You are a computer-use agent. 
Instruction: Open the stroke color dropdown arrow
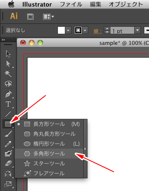coord(85,30)
